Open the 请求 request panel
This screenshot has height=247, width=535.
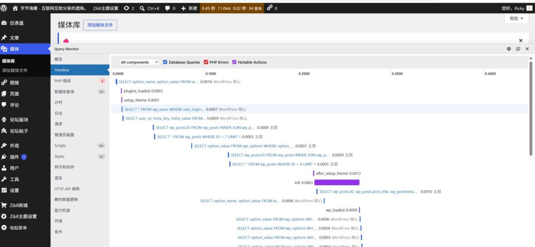pyautogui.click(x=80, y=124)
